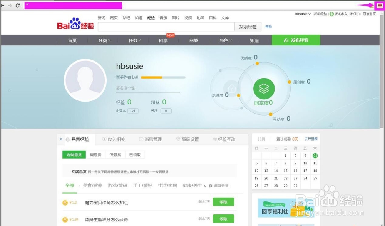Open task 炫舞主题积分怎么获得
Screen dimensions: 385x226
[x=106, y=219]
